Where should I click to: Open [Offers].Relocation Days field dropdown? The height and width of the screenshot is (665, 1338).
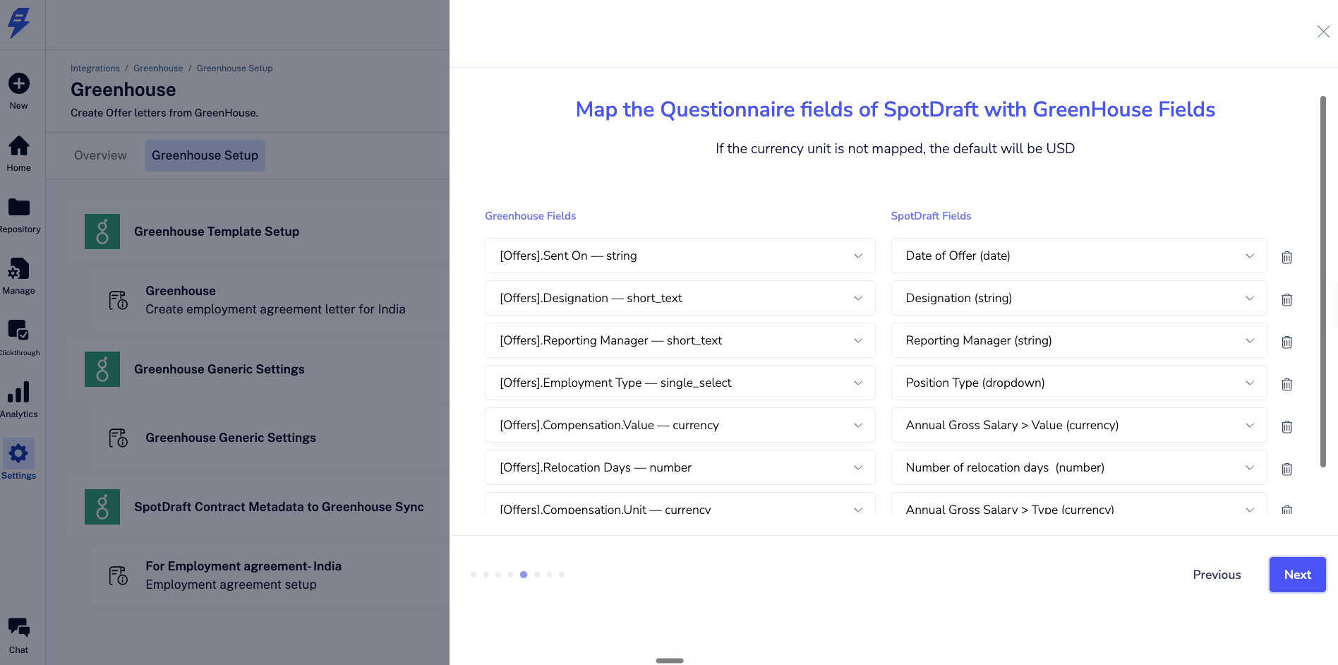[x=680, y=467]
